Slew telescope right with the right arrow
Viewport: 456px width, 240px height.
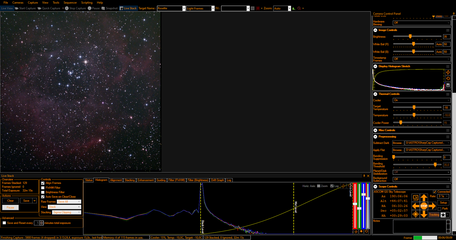pyautogui.click(x=432, y=206)
